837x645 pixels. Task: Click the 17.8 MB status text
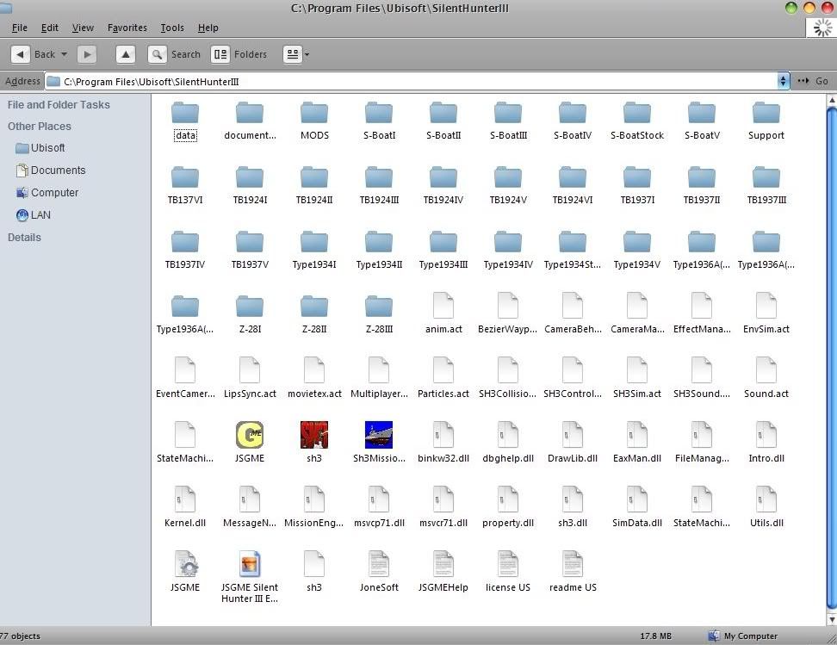655,636
